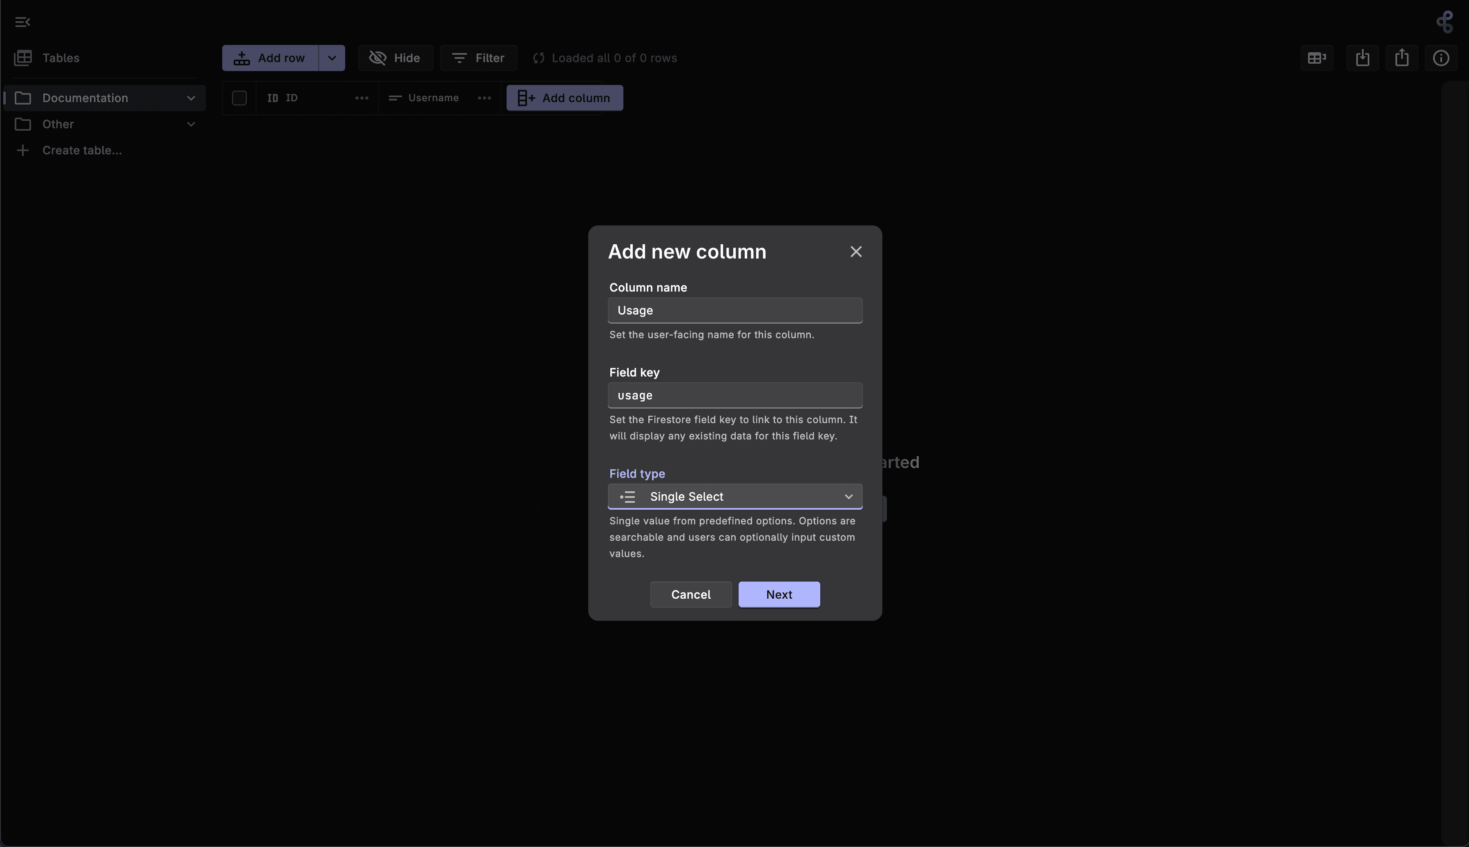1469x847 pixels.
Task: Open the ID column options ellipsis
Action: [x=361, y=98]
